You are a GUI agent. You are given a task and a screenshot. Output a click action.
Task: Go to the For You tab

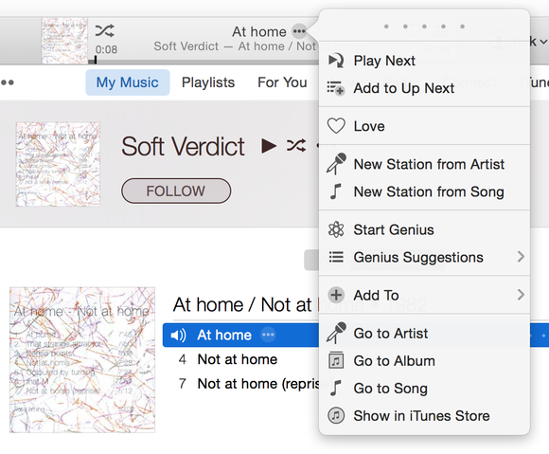(282, 82)
